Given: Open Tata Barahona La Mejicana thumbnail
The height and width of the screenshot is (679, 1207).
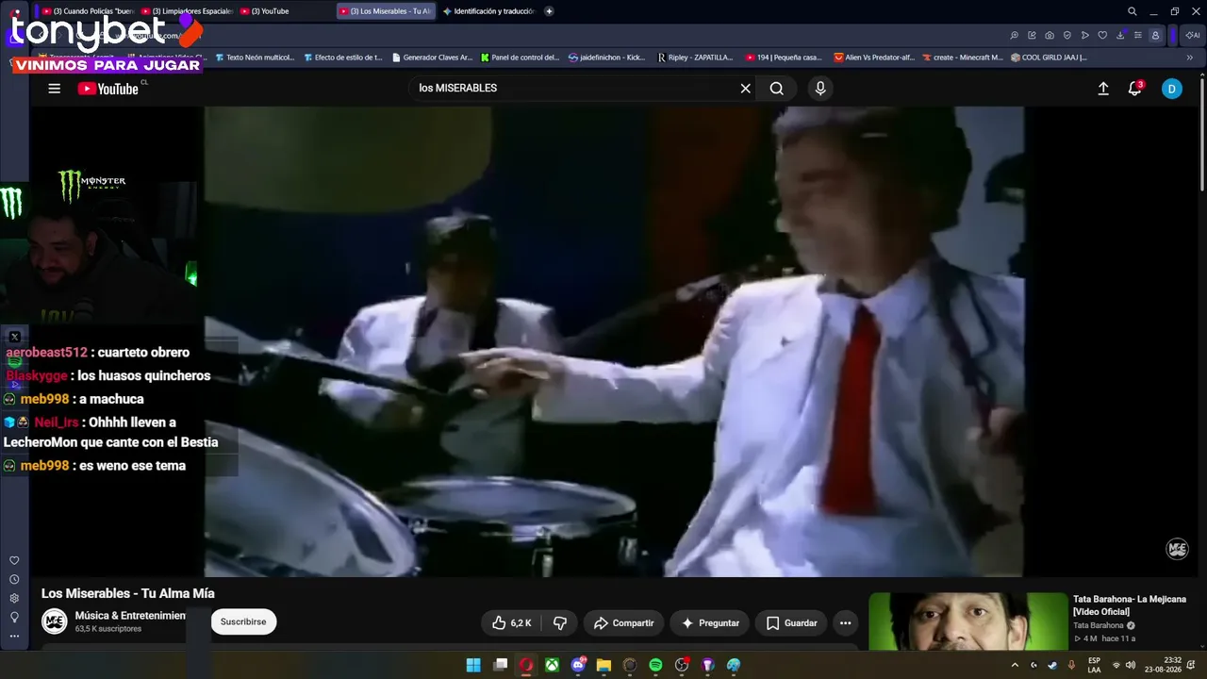Looking at the screenshot, I should [967, 621].
